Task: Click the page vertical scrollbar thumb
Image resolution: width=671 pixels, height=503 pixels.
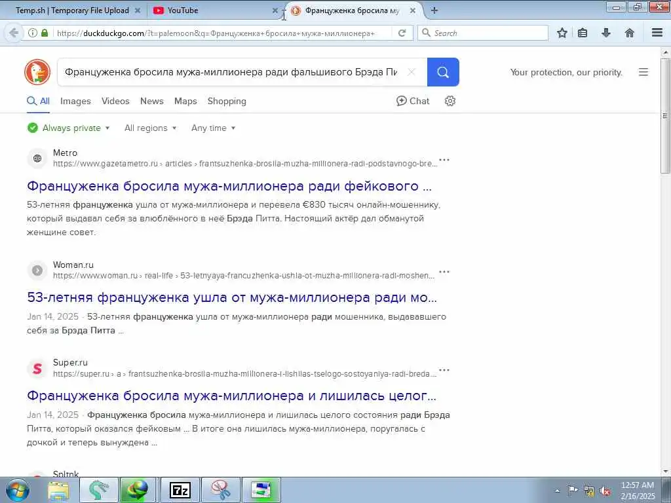Action: click(665, 115)
